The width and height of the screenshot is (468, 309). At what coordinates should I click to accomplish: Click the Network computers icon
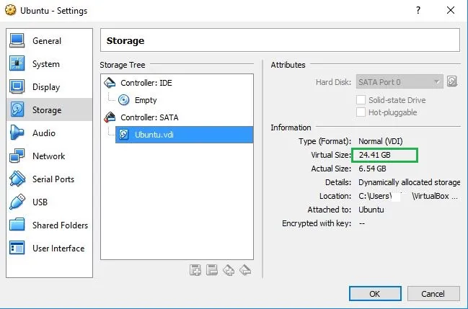pyautogui.click(x=17, y=156)
